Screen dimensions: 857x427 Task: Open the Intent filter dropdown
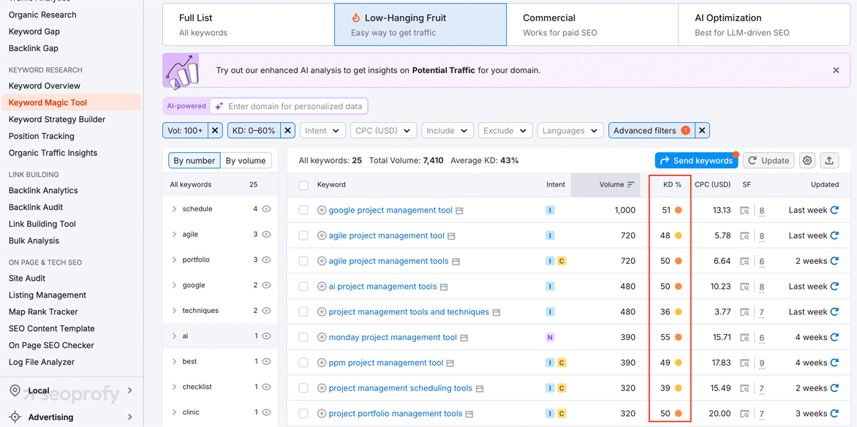pyautogui.click(x=322, y=131)
